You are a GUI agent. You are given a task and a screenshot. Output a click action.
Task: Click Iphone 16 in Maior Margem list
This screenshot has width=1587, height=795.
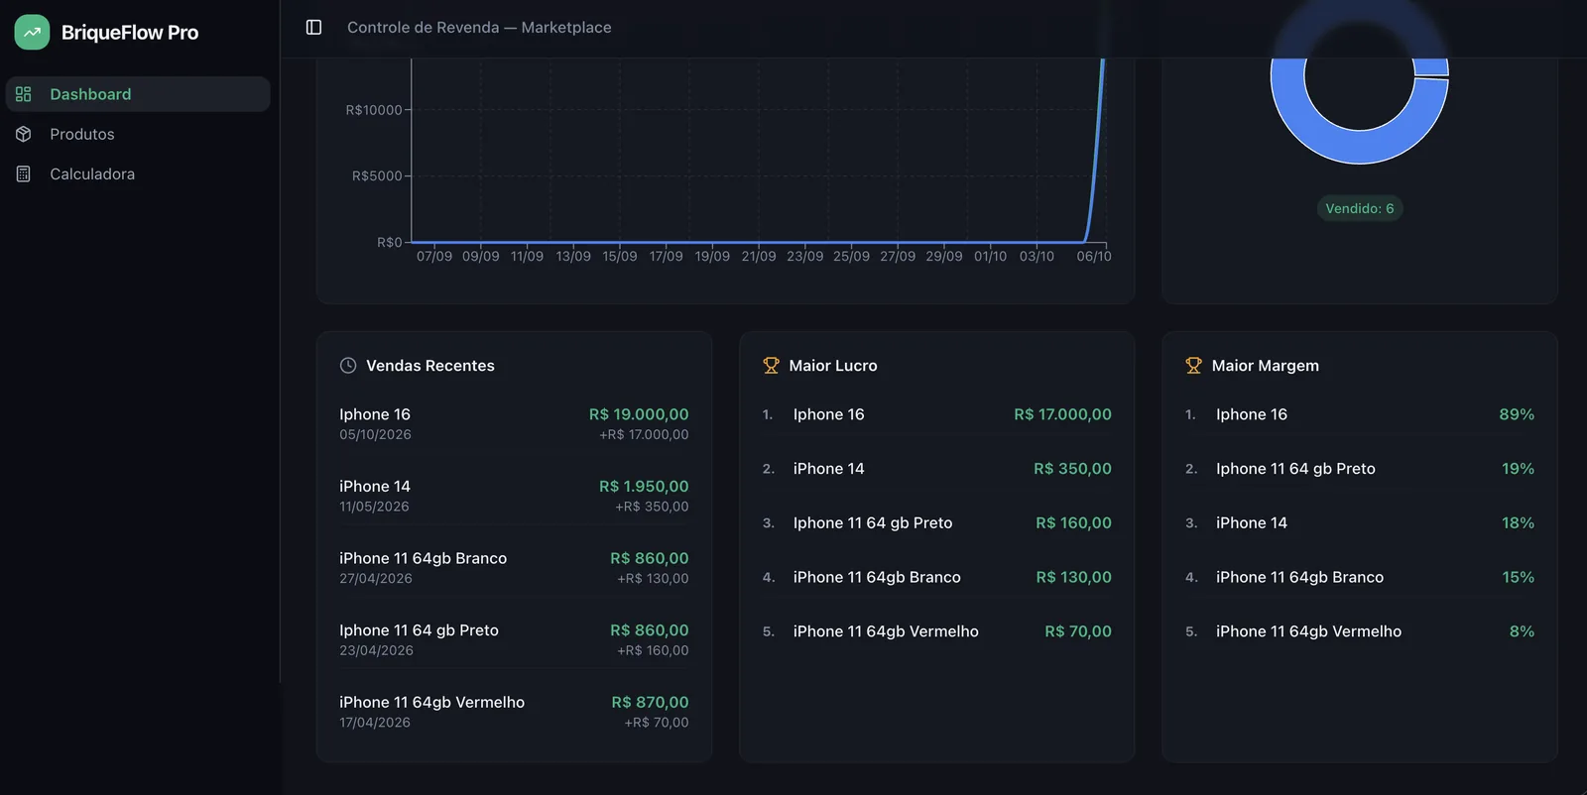pyautogui.click(x=1252, y=414)
